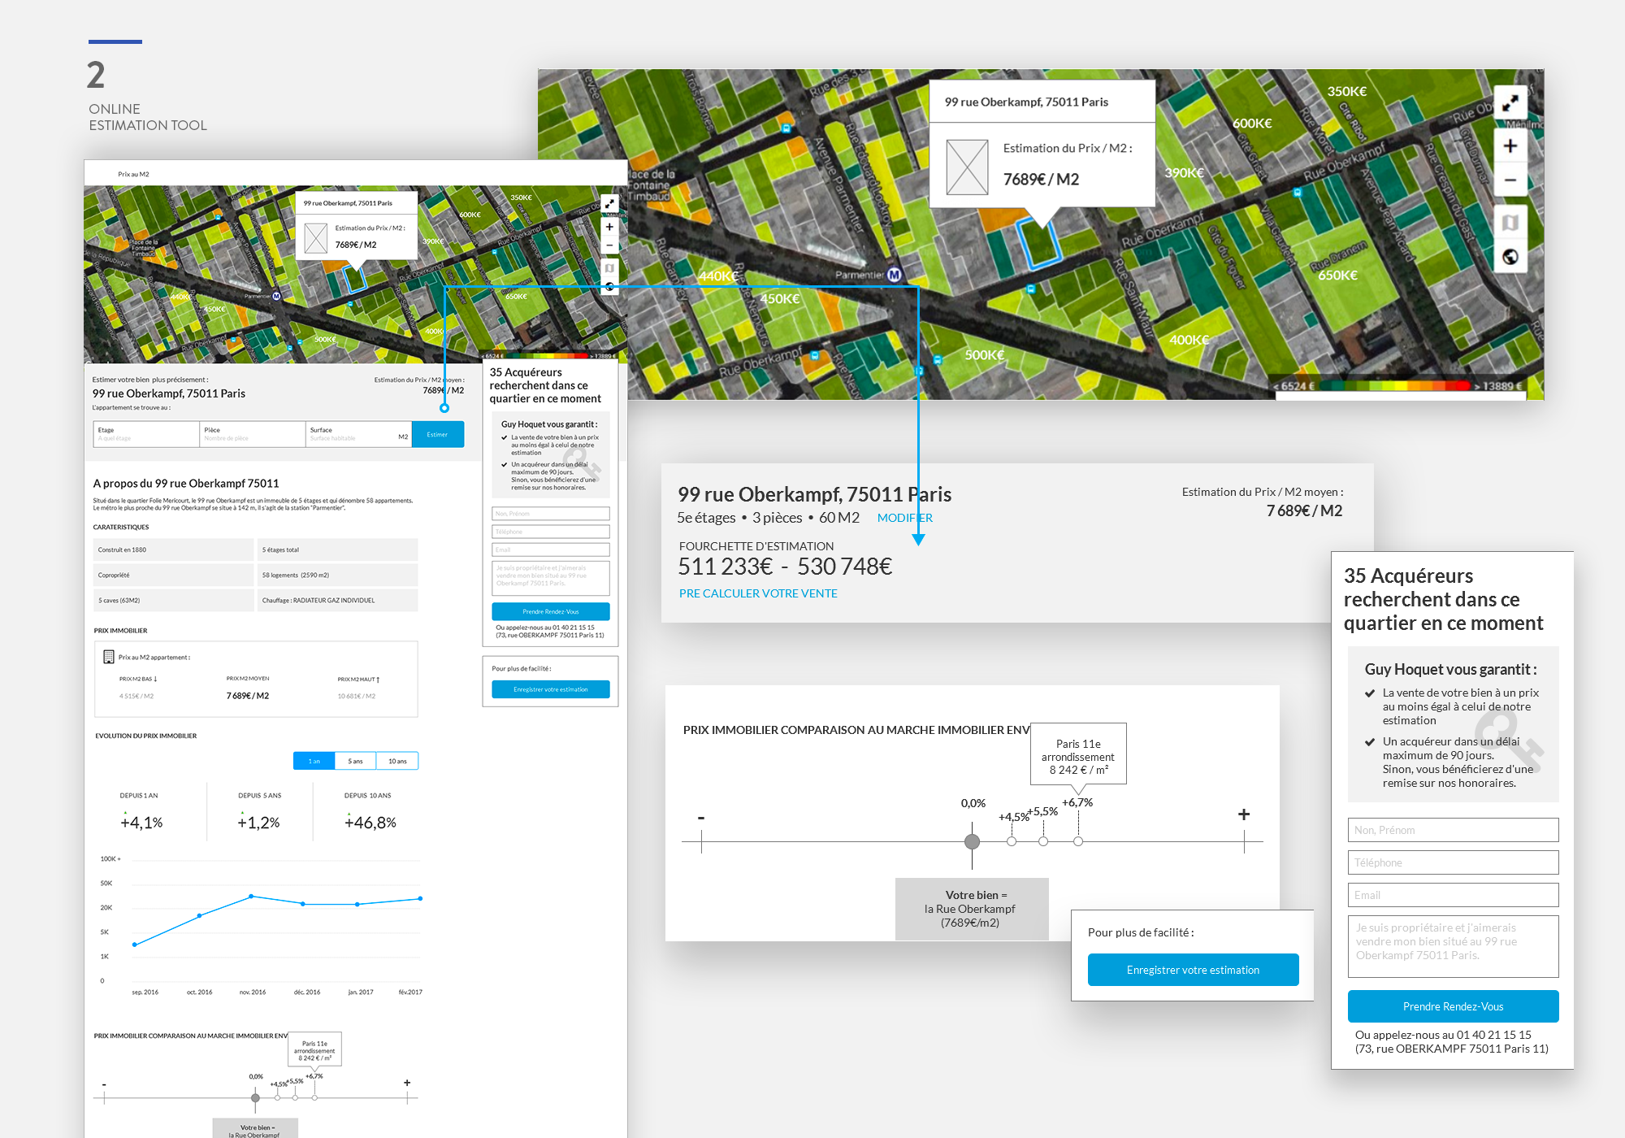Tick the guarantee about 90-day buyer delay
The image size is (1625, 1138).
[x=1368, y=741]
